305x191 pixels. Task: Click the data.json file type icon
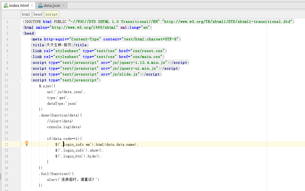(x=40, y=5)
